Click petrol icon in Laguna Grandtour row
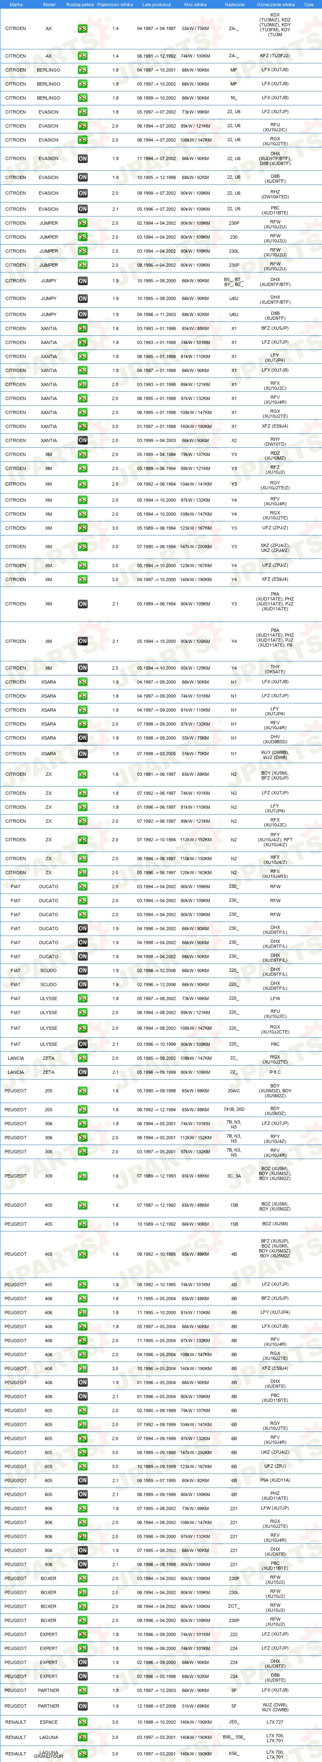322x1762 pixels. [82, 1753]
